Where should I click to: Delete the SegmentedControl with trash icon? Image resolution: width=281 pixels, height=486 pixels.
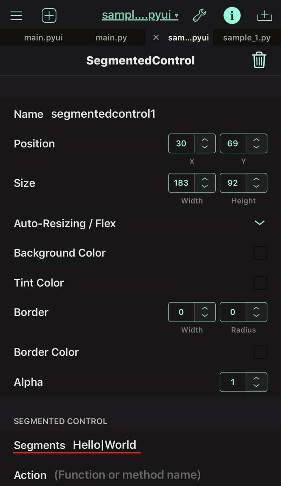pyautogui.click(x=259, y=60)
